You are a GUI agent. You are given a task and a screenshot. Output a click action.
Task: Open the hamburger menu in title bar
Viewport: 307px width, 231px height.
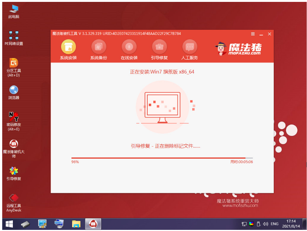tap(253, 34)
